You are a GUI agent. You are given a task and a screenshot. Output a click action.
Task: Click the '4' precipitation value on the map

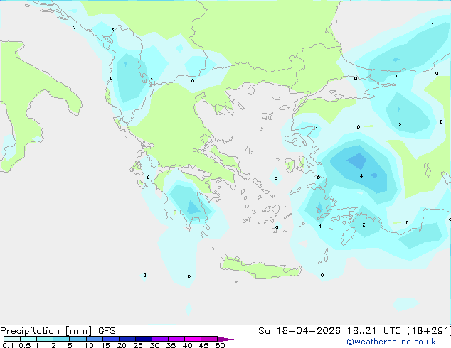click(361, 175)
